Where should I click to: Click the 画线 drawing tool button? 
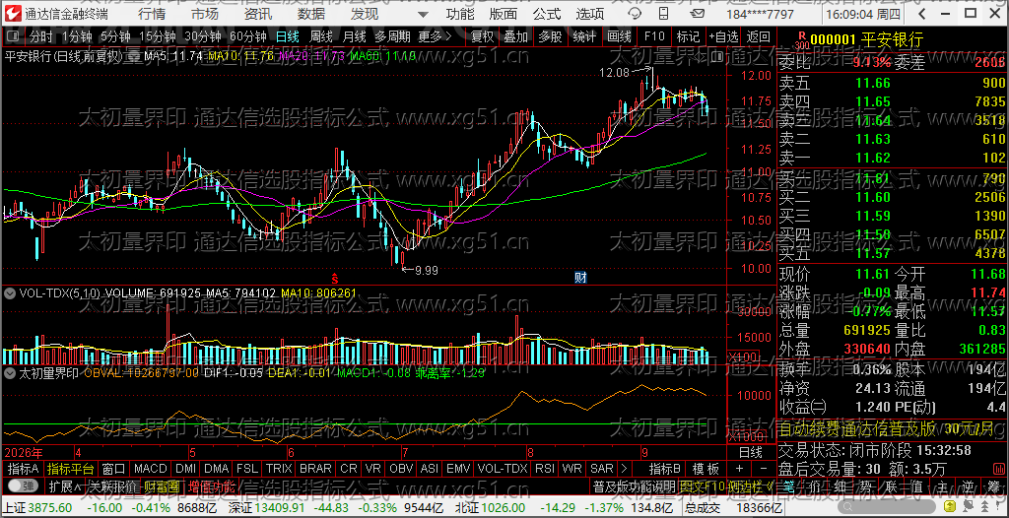[619, 37]
